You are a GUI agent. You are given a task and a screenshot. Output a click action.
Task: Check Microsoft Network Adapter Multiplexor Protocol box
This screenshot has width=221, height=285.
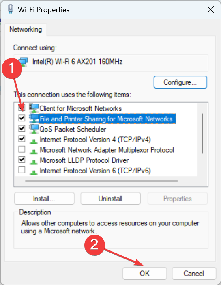22,149
